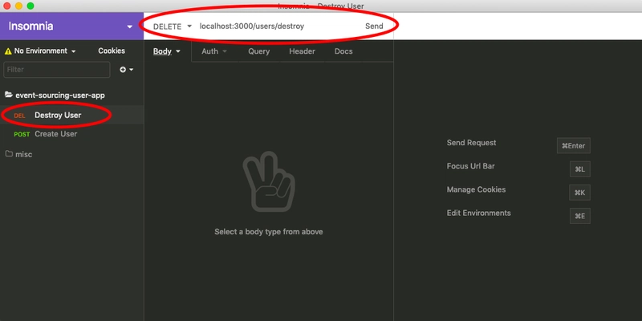Switch to the Docs tab
Screen dimensions: 642x321
(x=343, y=51)
